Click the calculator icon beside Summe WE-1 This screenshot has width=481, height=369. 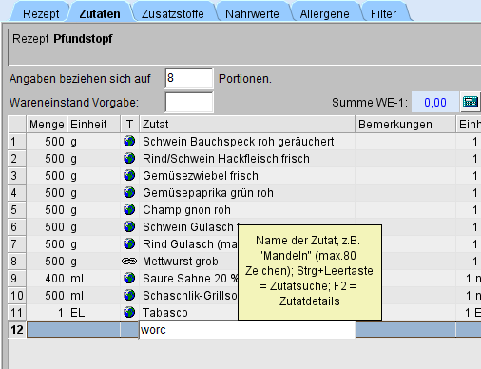[471, 102]
